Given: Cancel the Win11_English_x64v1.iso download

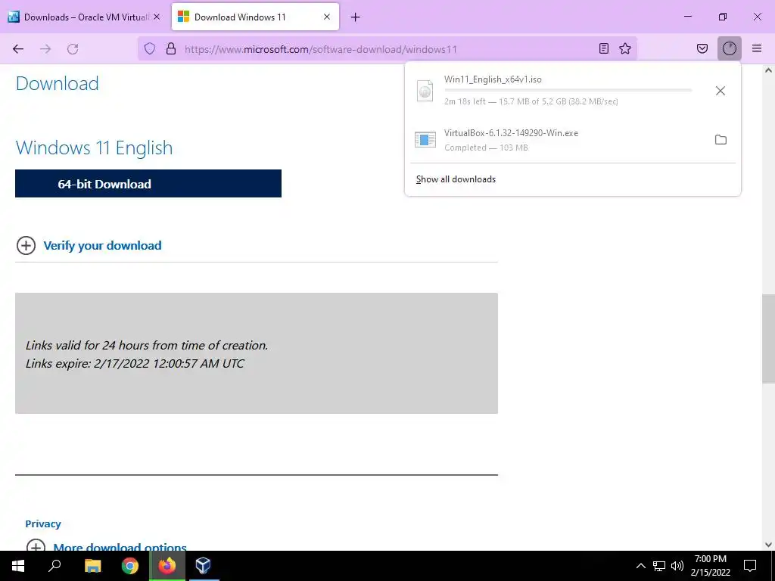Looking at the screenshot, I should [721, 91].
